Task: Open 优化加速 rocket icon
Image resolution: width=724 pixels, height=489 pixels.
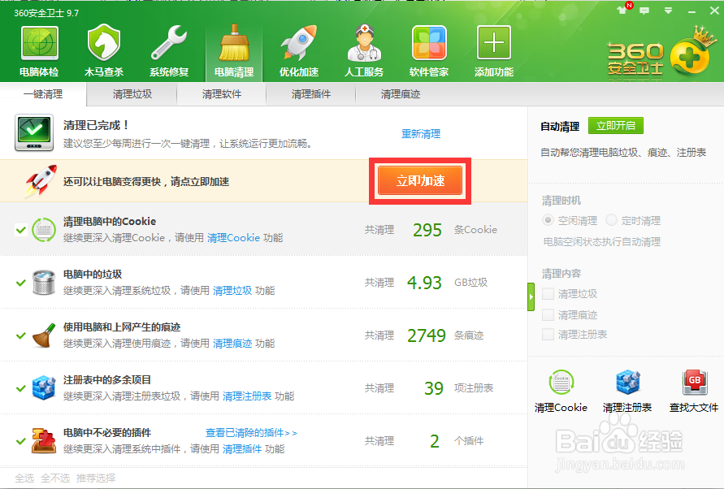Action: [299, 44]
